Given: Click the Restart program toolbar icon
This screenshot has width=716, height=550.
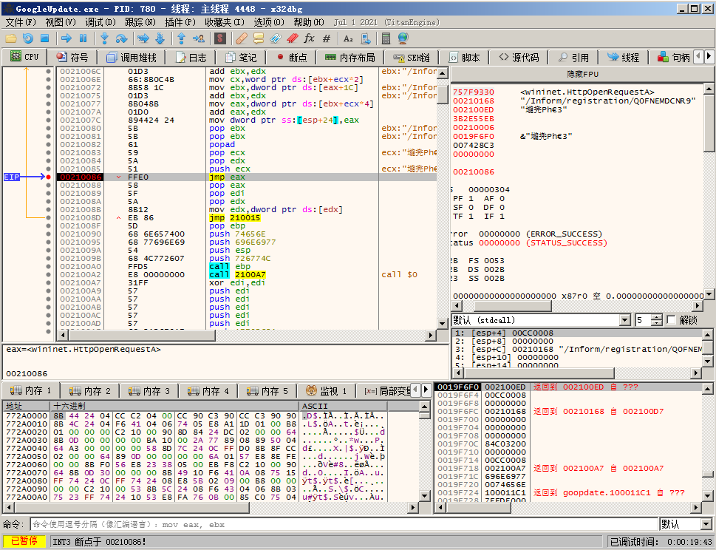Looking at the screenshot, I should coord(28,38).
